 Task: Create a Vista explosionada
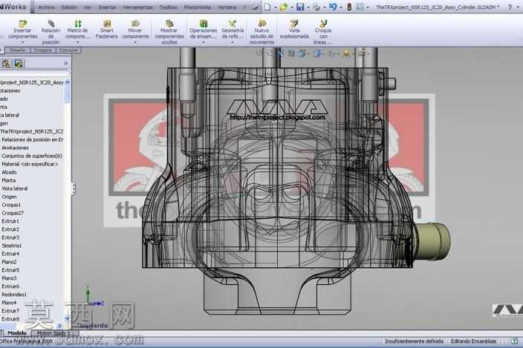(294, 29)
